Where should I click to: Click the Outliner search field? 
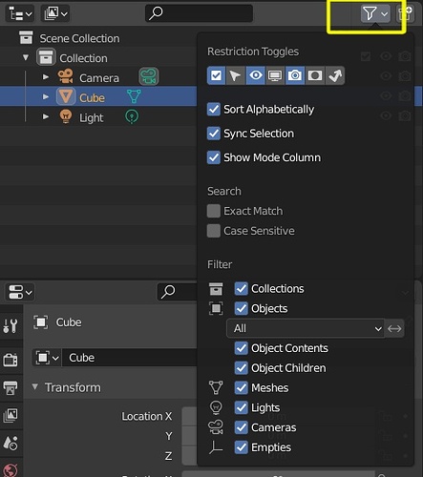tap(199, 13)
